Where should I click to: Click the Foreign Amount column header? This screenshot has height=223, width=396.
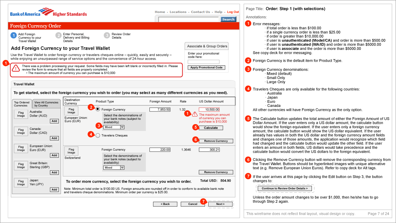coord(160,101)
